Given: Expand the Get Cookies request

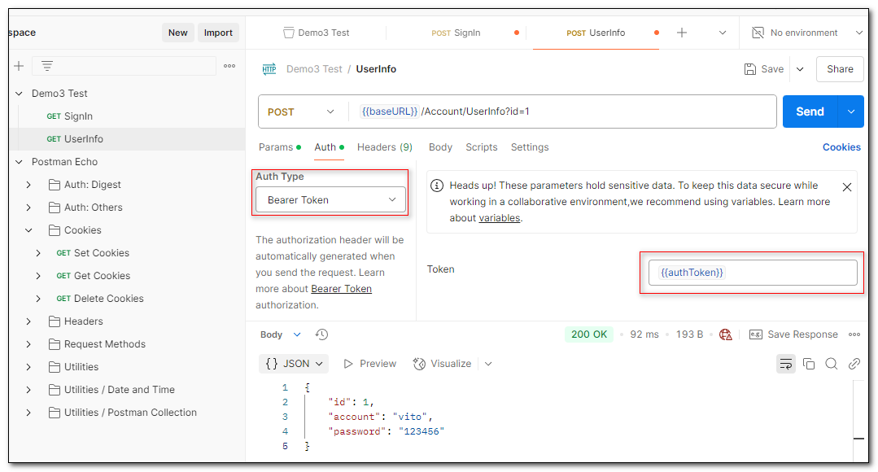Looking at the screenshot, I should click(38, 276).
